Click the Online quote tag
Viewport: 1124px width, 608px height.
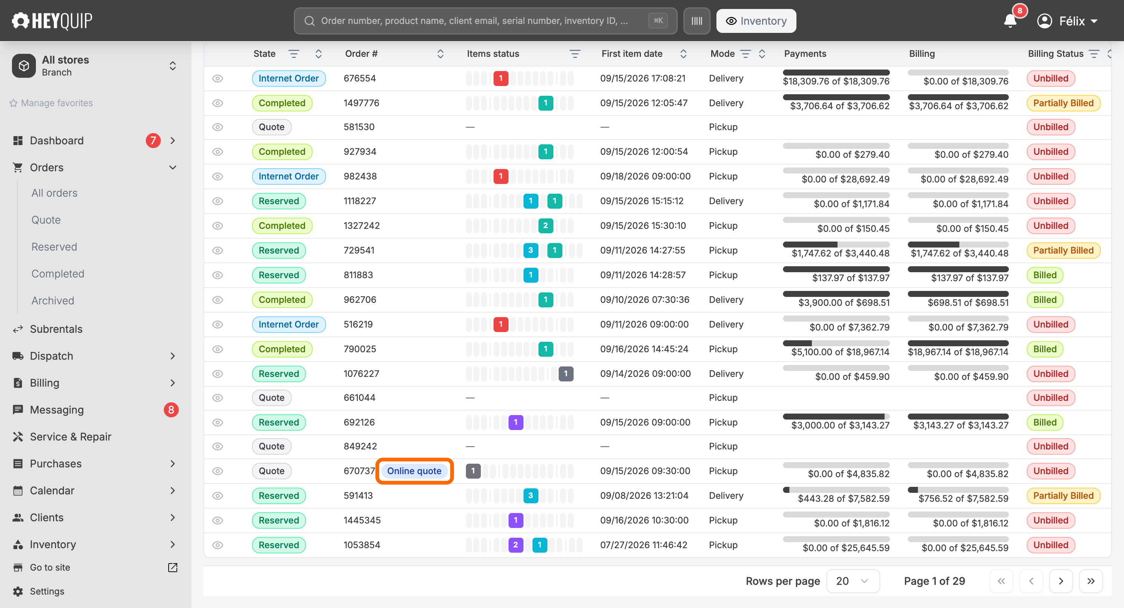[x=414, y=471]
